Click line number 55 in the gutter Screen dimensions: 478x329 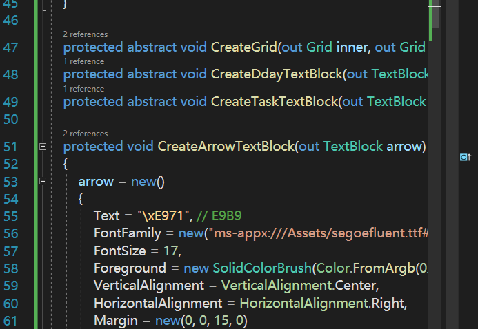[x=10, y=217]
